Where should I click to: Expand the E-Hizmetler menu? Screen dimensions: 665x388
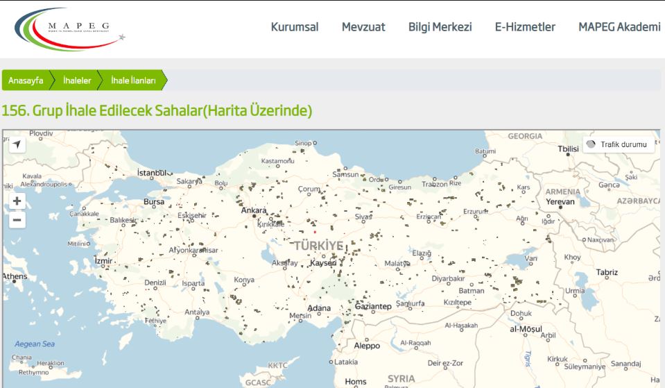524,27
